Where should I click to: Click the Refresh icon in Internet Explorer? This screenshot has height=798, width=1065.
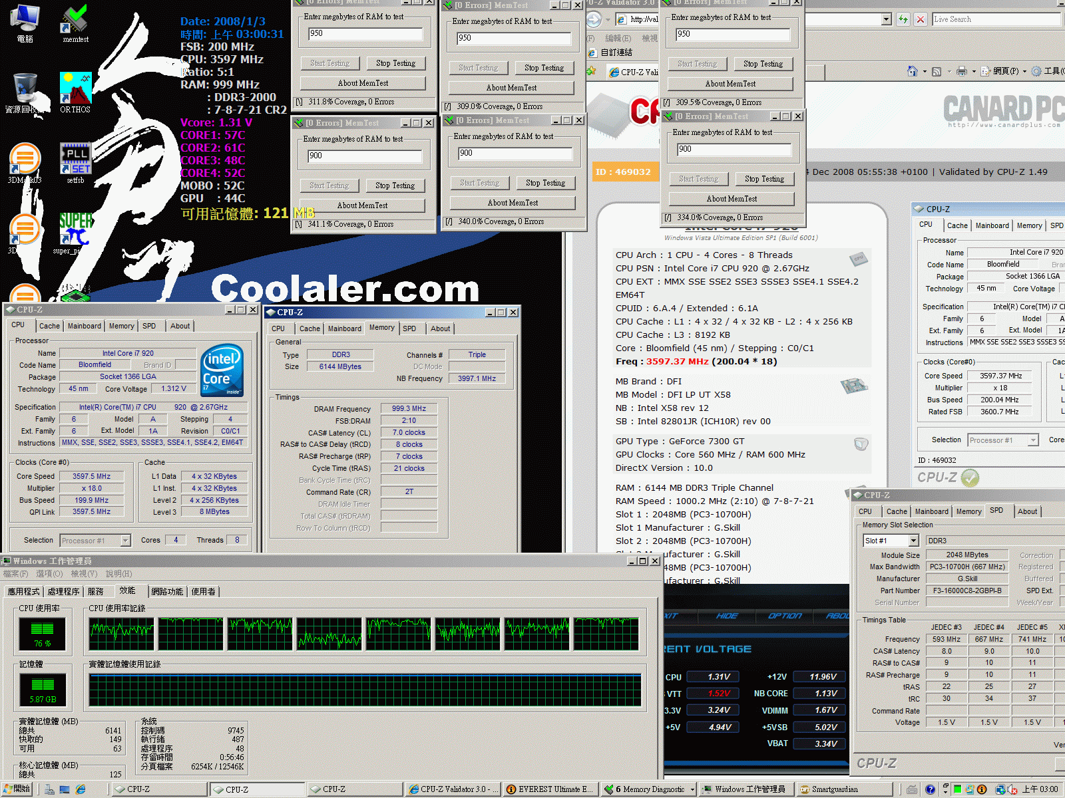tap(903, 19)
